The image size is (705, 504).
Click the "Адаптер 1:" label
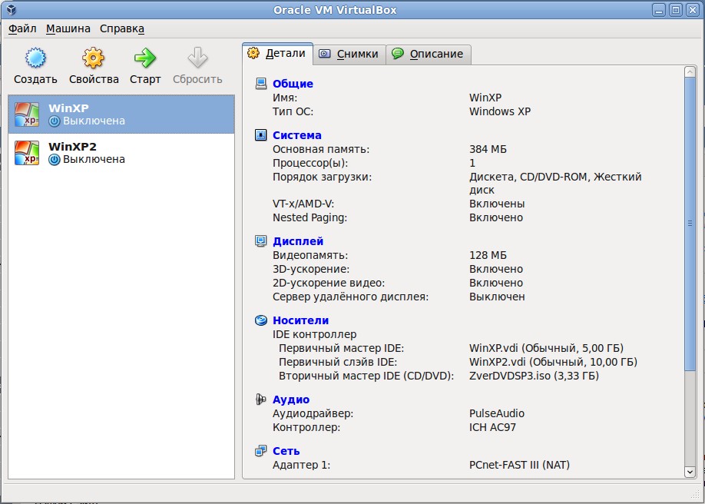tap(301, 465)
